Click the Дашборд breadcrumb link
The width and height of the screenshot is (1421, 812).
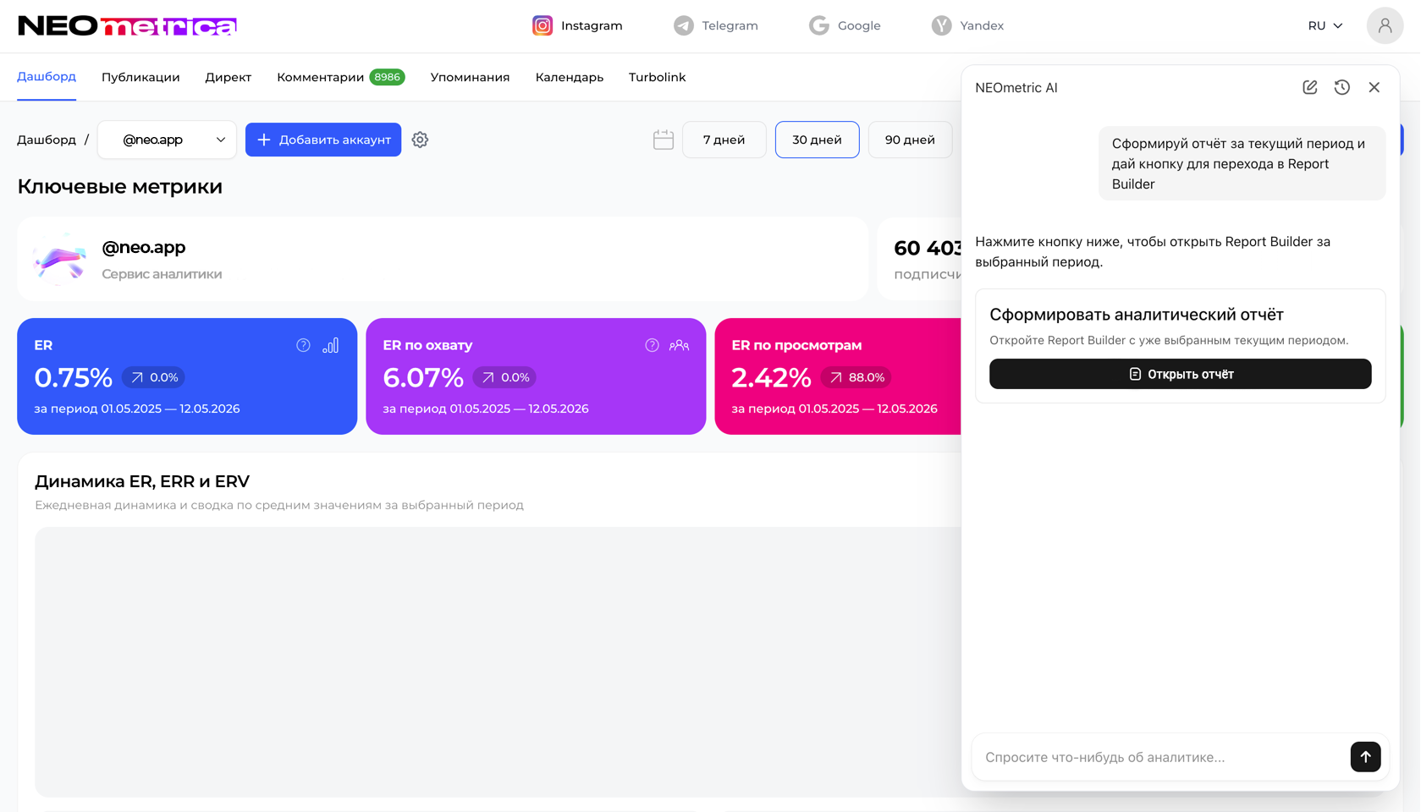[x=47, y=140]
